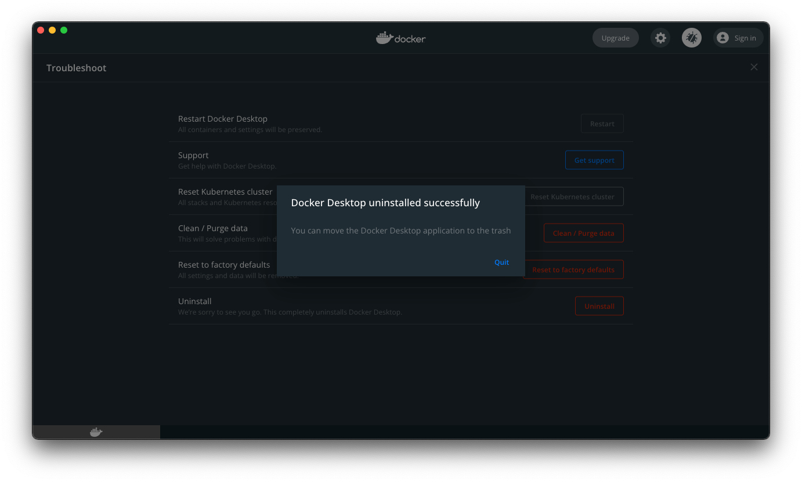Click the Docker whale icon in the bottom bar
Screen dimensions: 802x482
coord(96,432)
